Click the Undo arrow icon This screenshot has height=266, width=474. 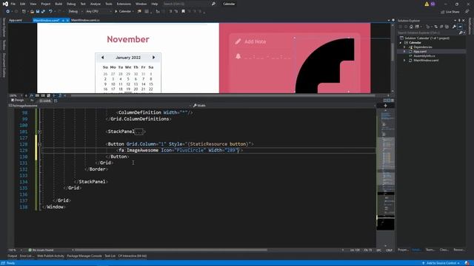coord(50,12)
